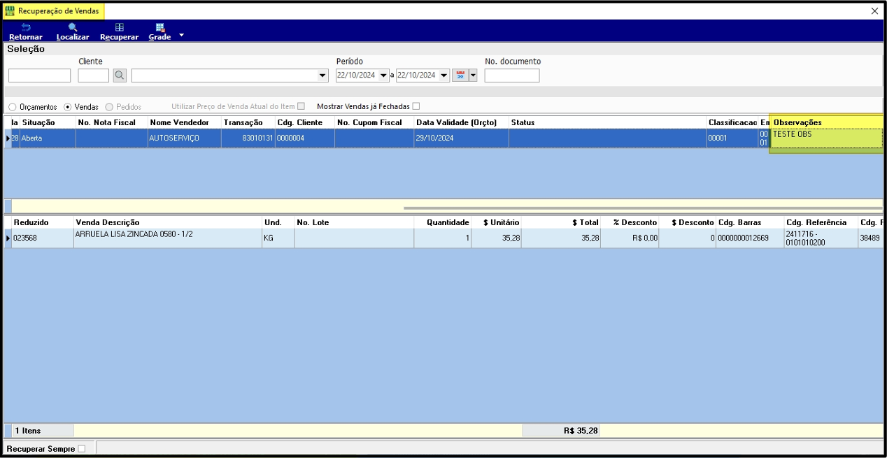Screen dimensions: 887x458
Task: Select the Vendas radio button
Action: tap(68, 107)
